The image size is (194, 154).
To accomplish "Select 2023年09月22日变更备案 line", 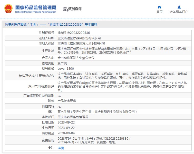I will point(87,142).
